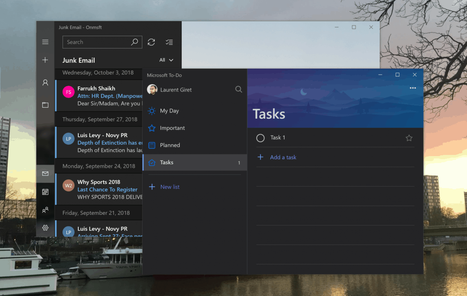467x296 pixels.
Task: Open Mail settings gear icon
Action: click(45, 228)
